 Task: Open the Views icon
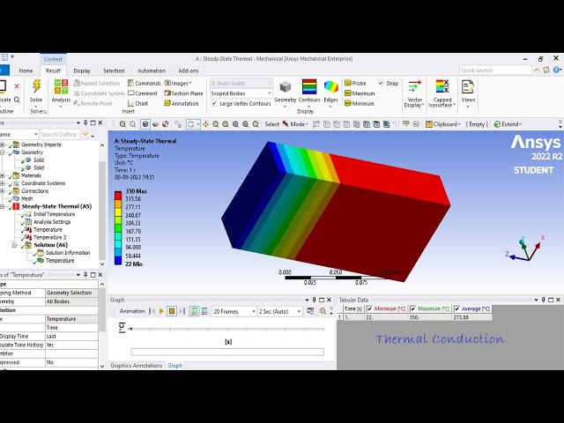click(468, 86)
